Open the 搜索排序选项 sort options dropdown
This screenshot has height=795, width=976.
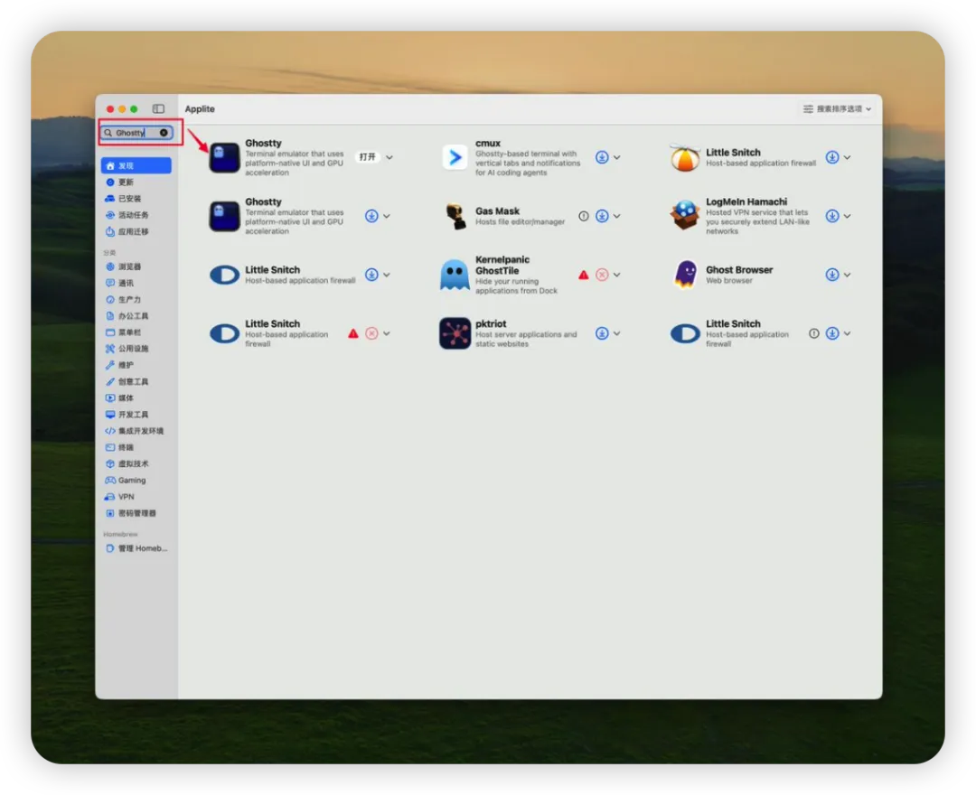click(x=837, y=109)
